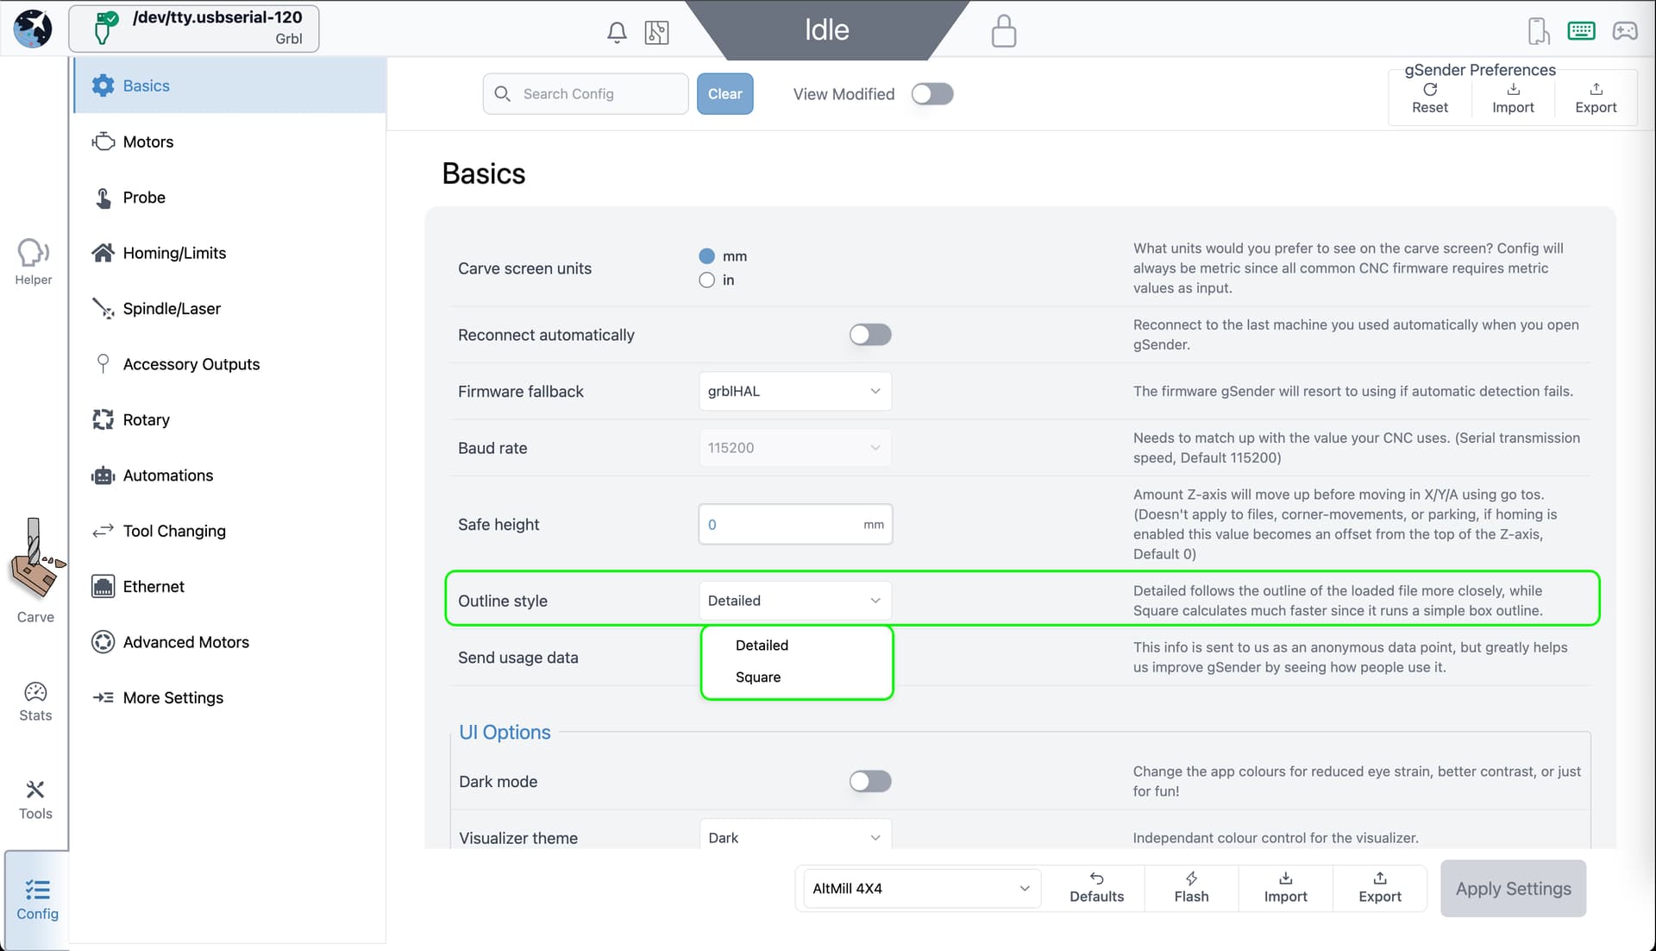This screenshot has width=1656, height=951.
Task: Enable Reconnect automatically toggle
Action: (x=869, y=335)
